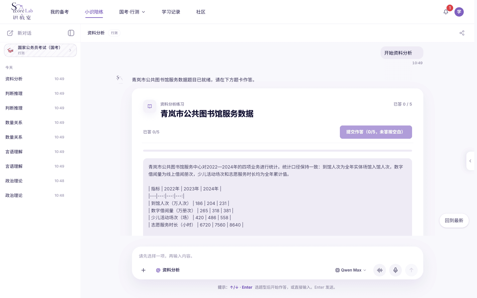Click the ScoreLab logo
This screenshot has height=298, width=477.
click(x=22, y=12)
